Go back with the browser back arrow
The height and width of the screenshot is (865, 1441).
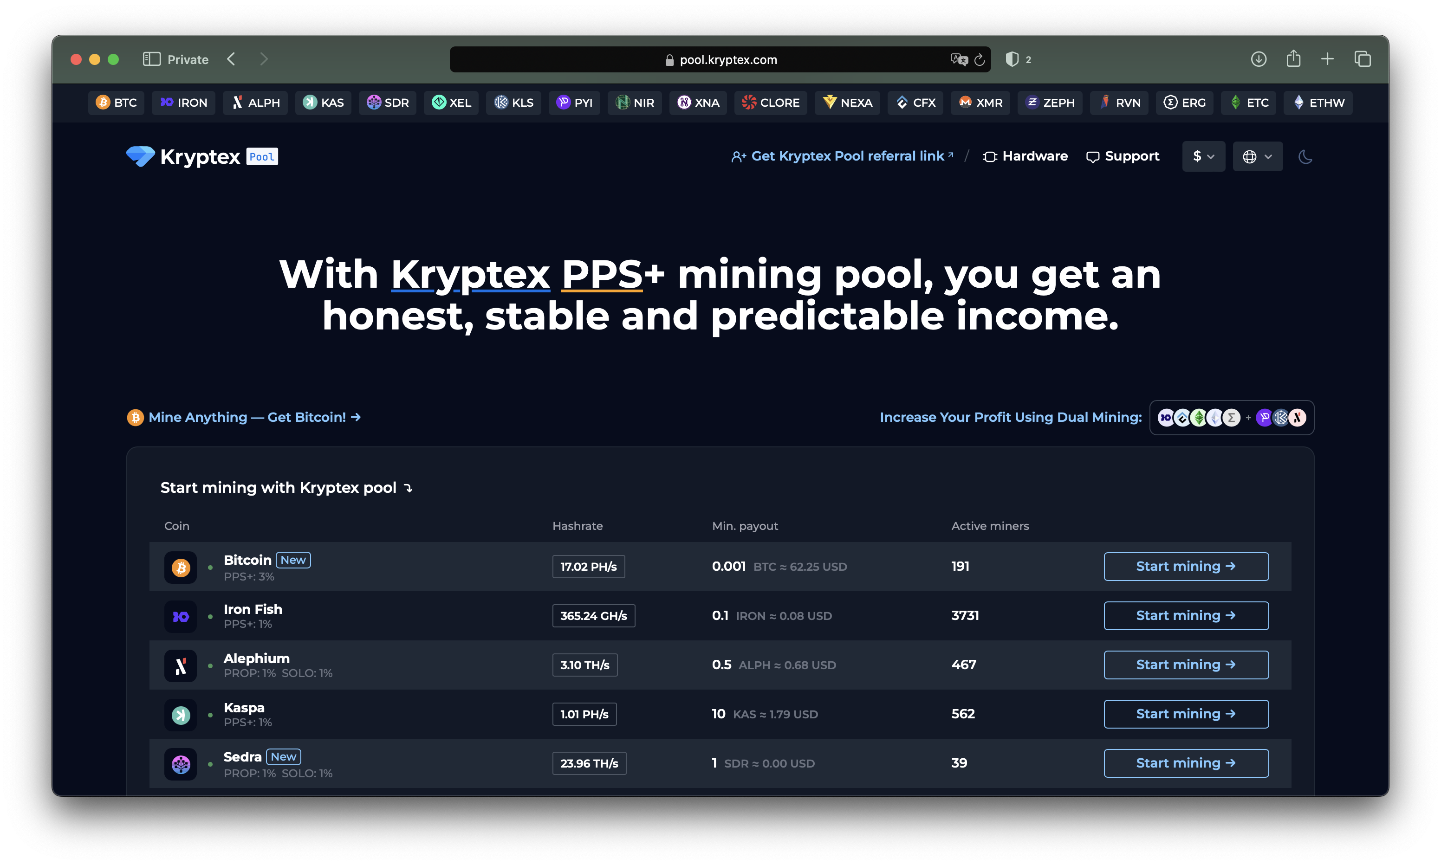[x=231, y=59]
